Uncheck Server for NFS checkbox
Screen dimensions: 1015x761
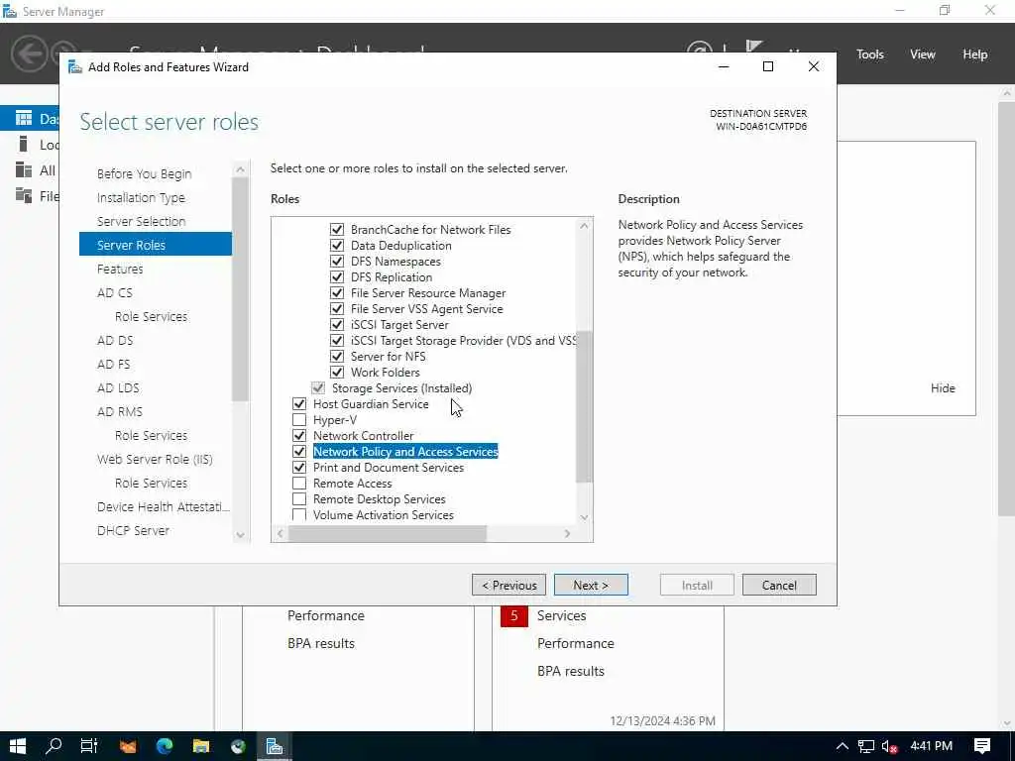point(337,356)
